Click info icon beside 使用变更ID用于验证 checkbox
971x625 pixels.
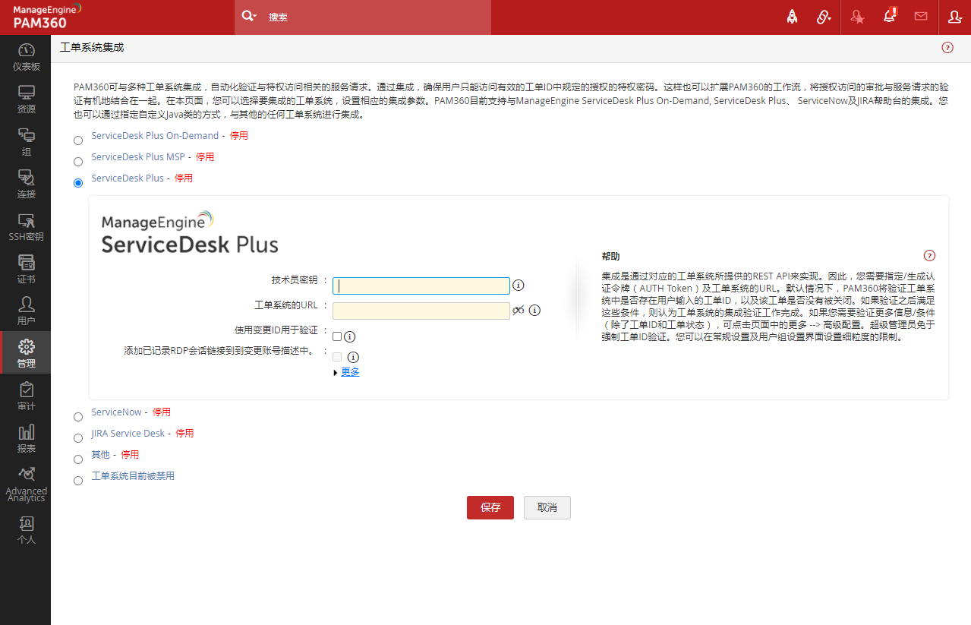(x=350, y=336)
